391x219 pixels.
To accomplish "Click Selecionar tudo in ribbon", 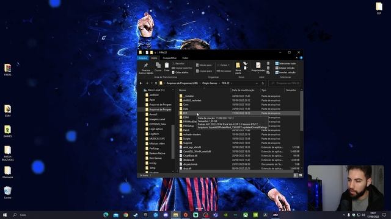I will point(285,63).
